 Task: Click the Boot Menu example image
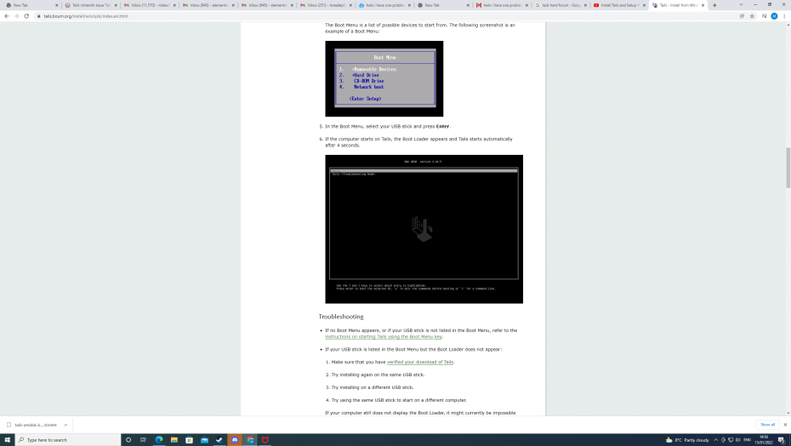click(384, 79)
